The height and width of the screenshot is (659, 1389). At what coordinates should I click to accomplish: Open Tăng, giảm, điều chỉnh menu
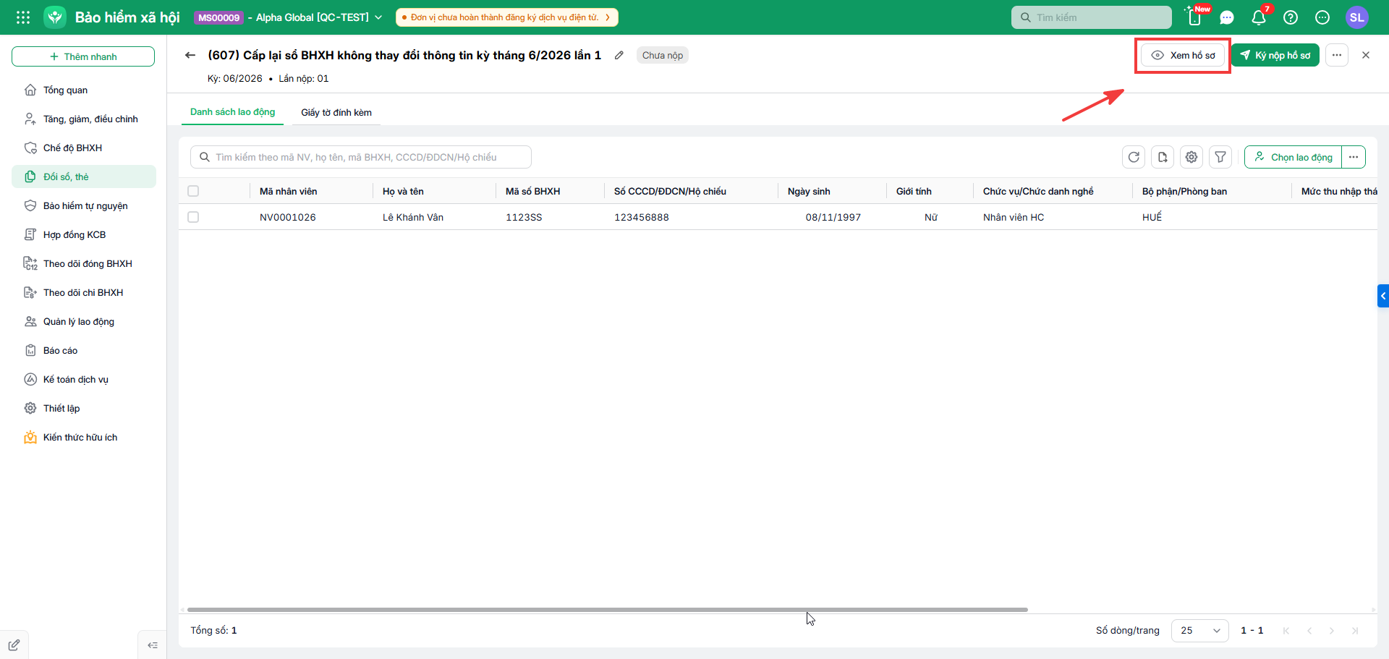[x=84, y=119]
